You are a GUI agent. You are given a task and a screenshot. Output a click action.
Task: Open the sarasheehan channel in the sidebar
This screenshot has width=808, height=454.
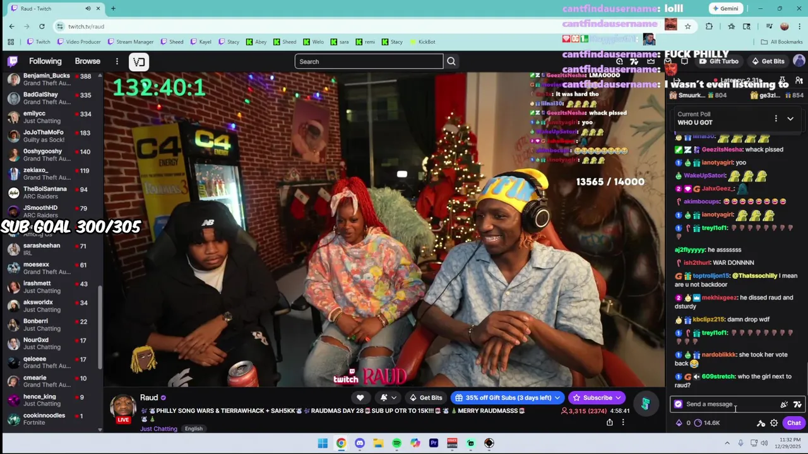[50, 249]
